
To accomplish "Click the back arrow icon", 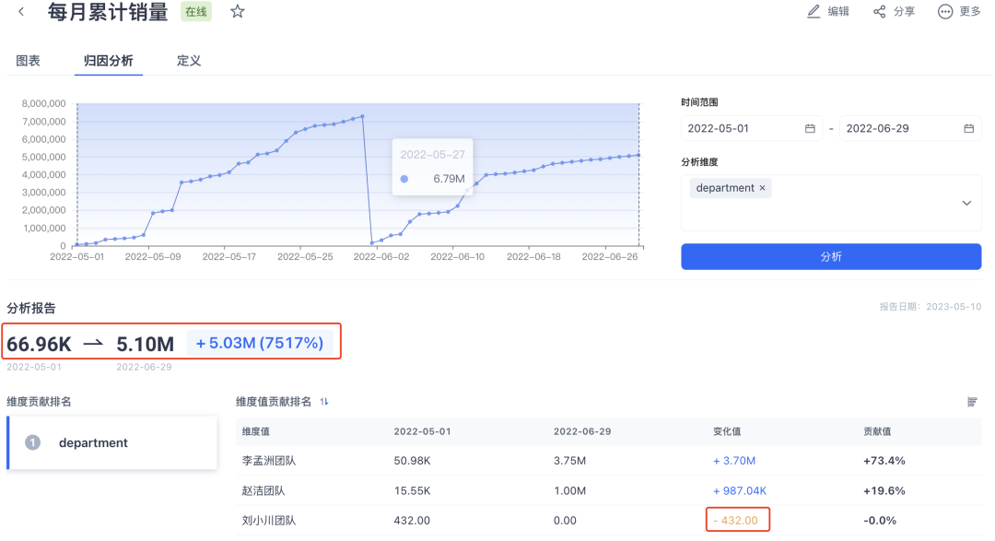I will (21, 12).
